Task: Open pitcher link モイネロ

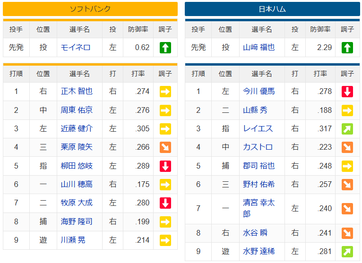Action: [76, 48]
